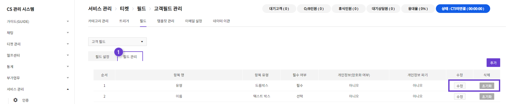Open the 데이터 이관 tab
The height and width of the screenshot is (104, 517).
pos(222,21)
